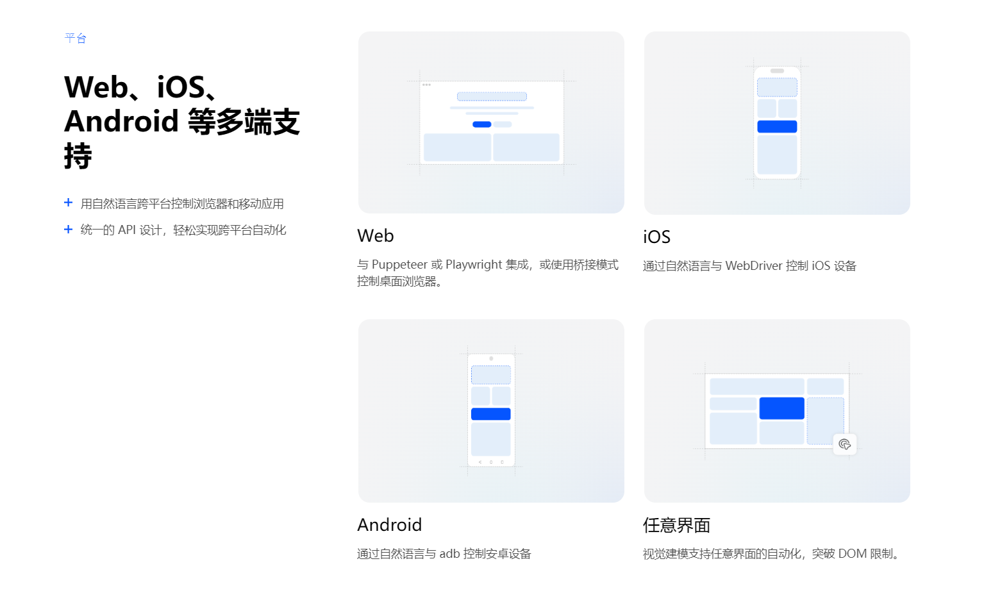Click the 任意界面 heading
The width and height of the screenshot is (984, 611).
pyautogui.click(x=677, y=526)
